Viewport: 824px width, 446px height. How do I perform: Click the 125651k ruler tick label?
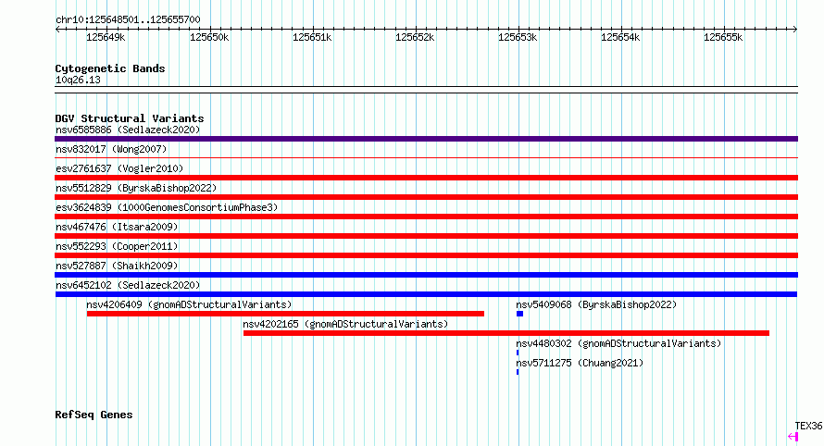pos(312,37)
